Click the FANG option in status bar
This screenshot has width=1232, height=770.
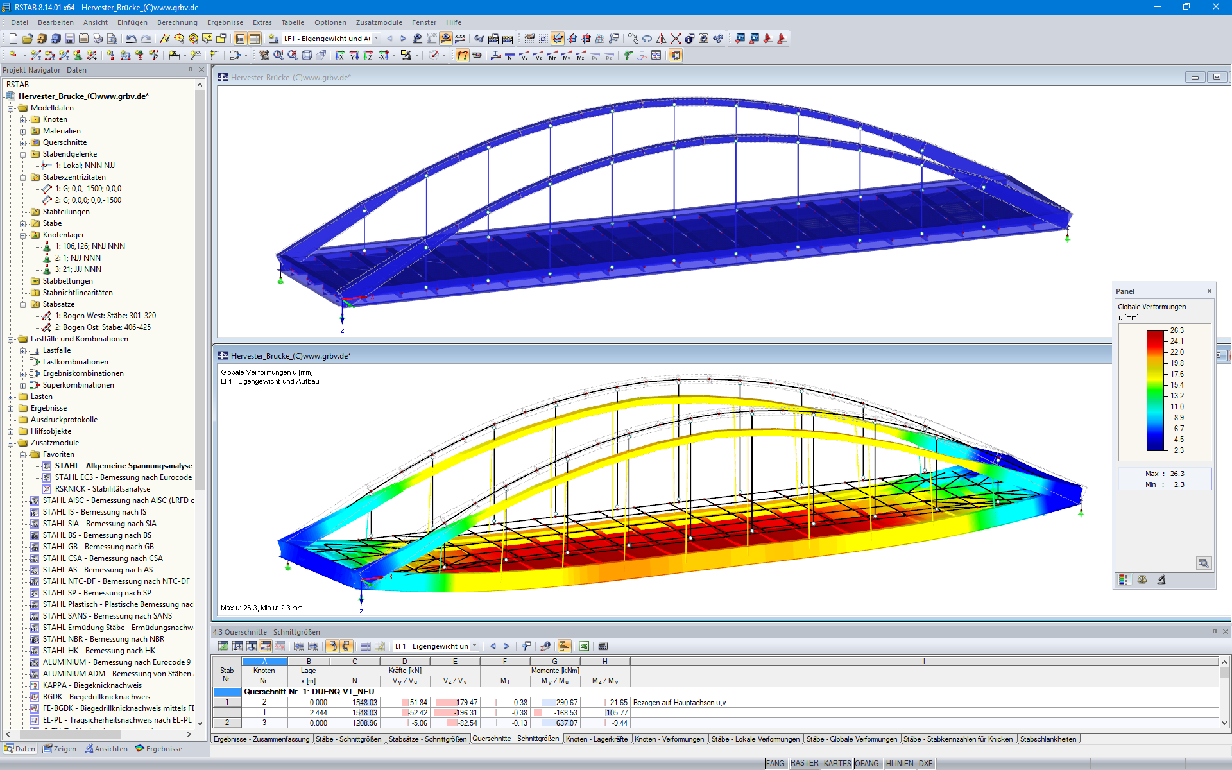click(776, 763)
